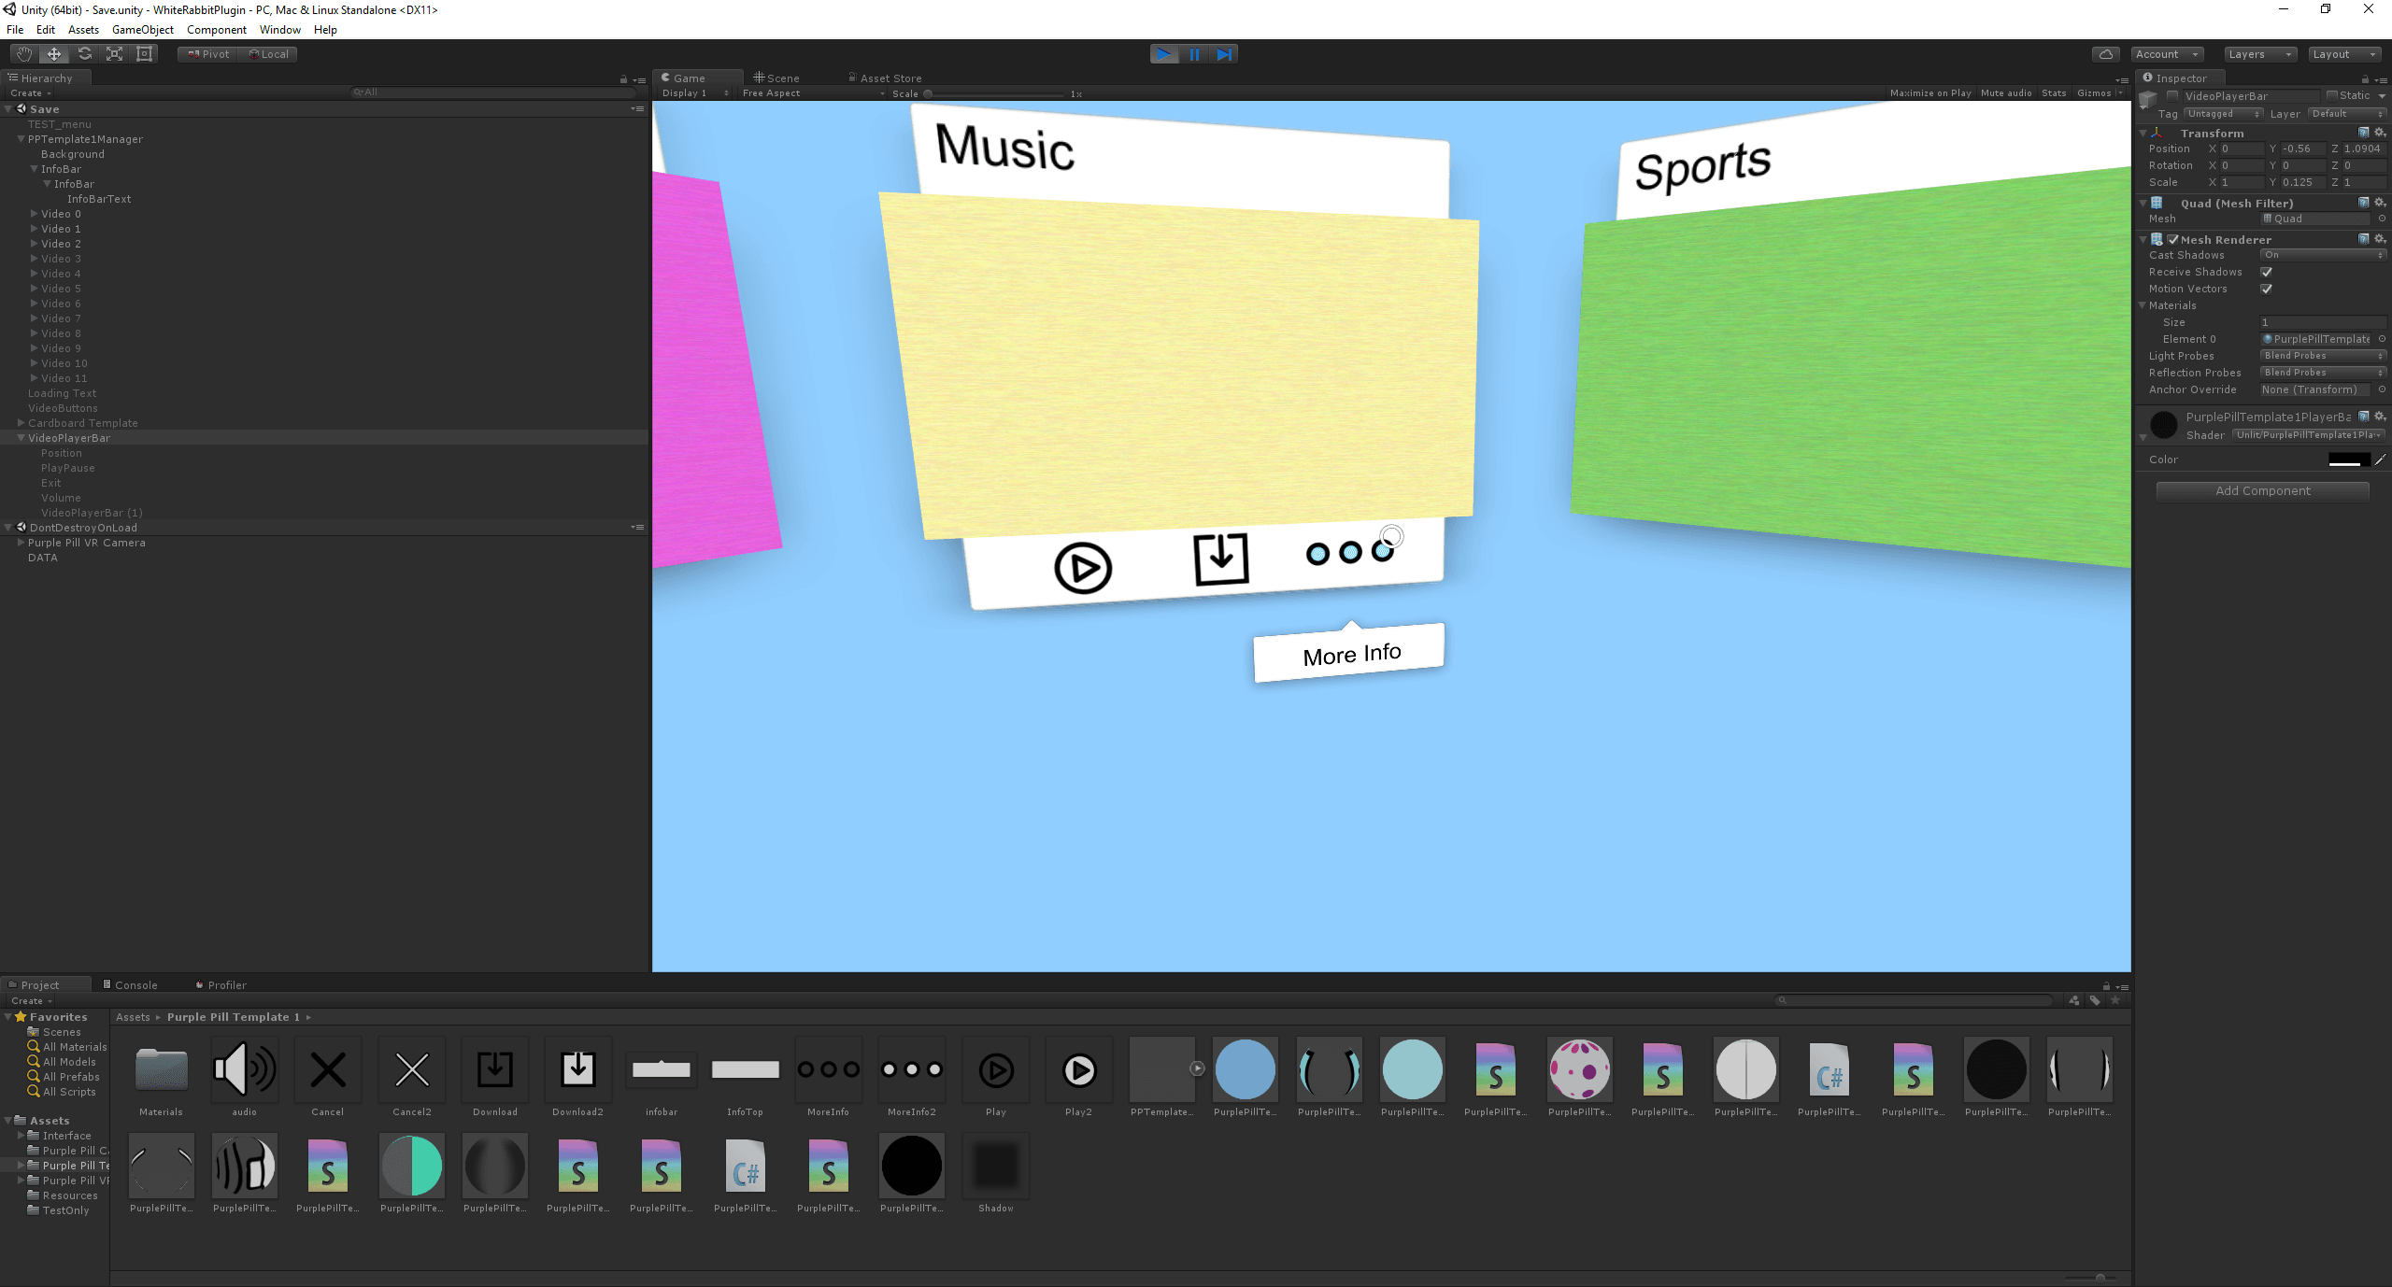Open the Cast Shadows dropdown

[2322, 255]
